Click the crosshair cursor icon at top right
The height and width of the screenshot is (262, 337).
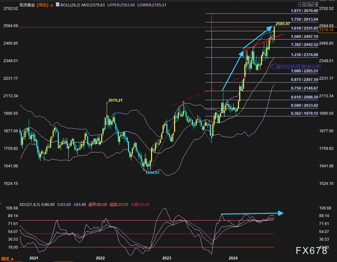(300, 4)
